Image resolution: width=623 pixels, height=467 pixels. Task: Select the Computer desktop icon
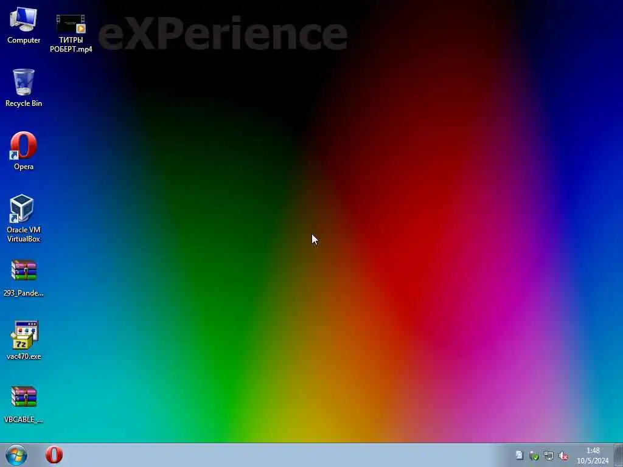point(24,24)
